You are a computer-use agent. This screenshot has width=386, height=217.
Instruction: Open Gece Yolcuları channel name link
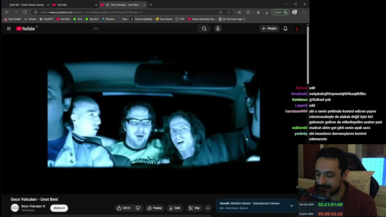(x=31, y=206)
